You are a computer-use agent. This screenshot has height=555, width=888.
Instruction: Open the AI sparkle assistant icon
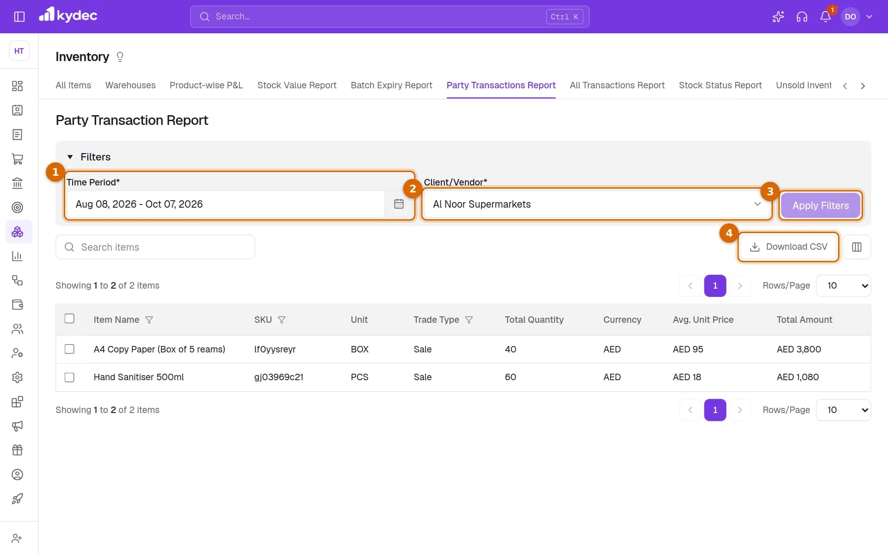point(778,17)
